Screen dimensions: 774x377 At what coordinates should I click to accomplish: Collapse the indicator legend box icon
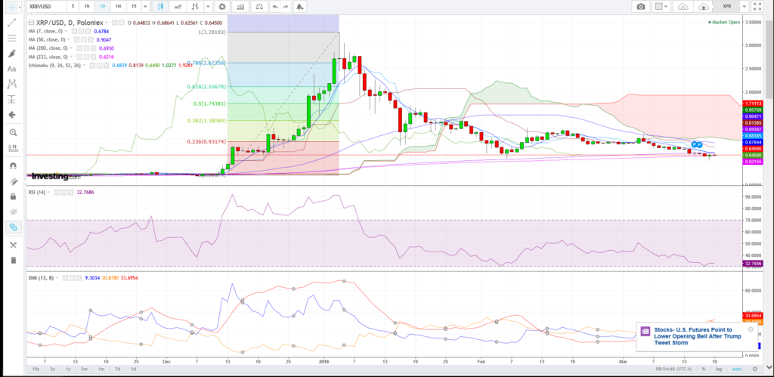(32, 23)
